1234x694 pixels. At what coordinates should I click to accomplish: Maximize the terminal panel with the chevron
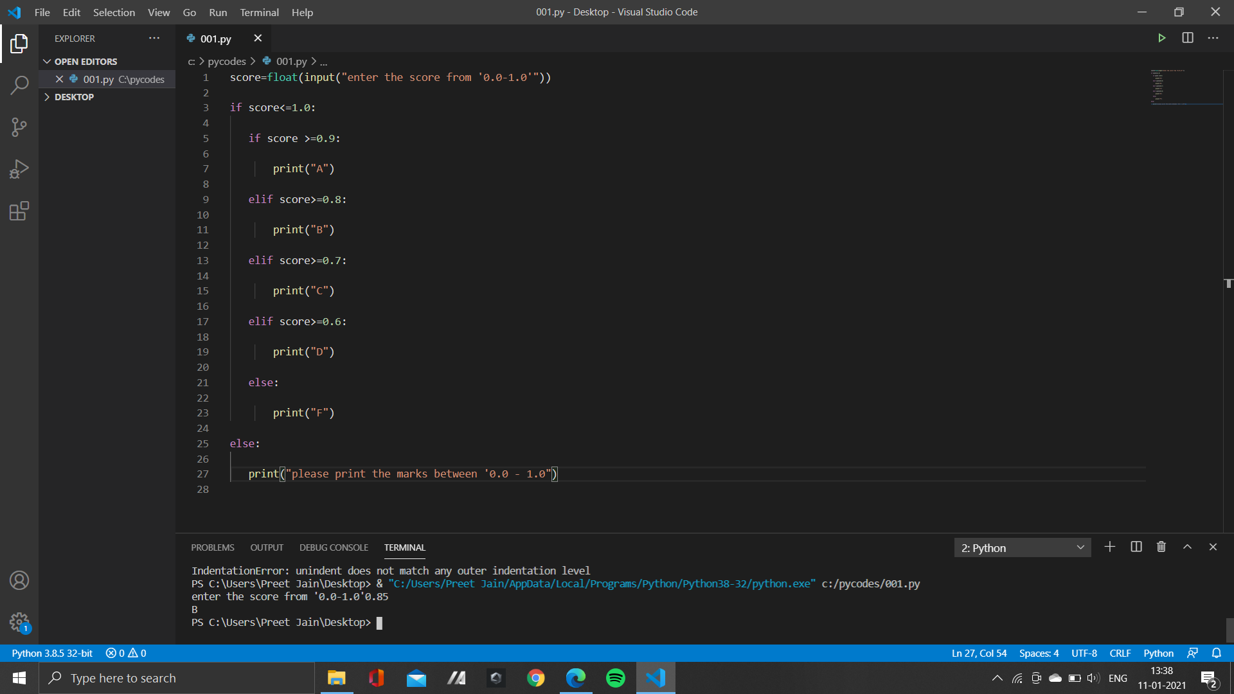(x=1186, y=547)
